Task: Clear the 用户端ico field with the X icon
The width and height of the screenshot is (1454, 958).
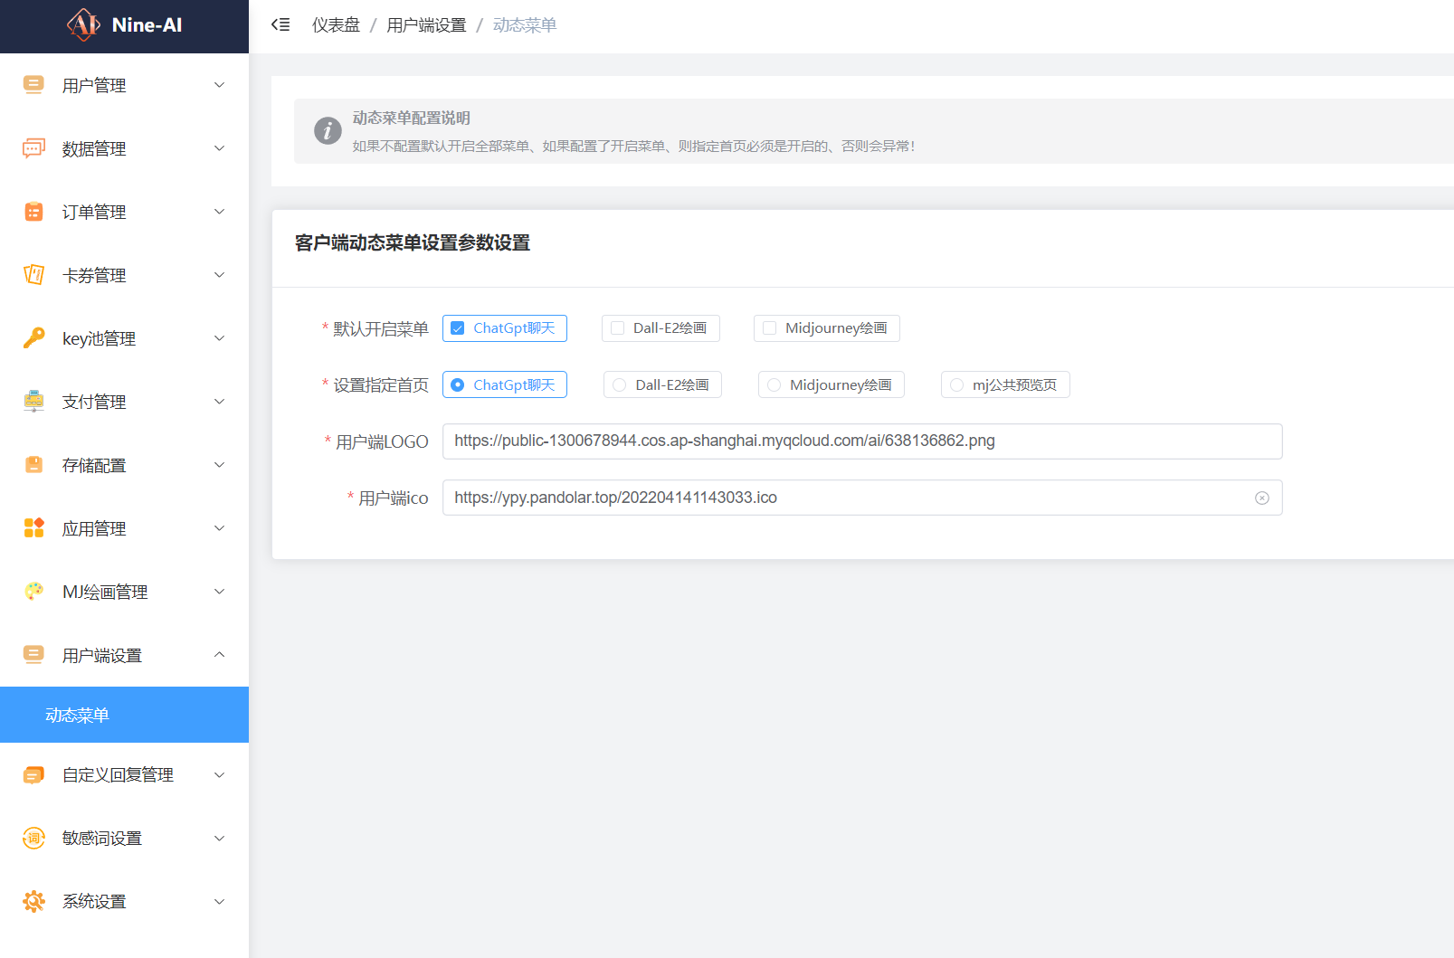Action: pyautogui.click(x=1261, y=498)
